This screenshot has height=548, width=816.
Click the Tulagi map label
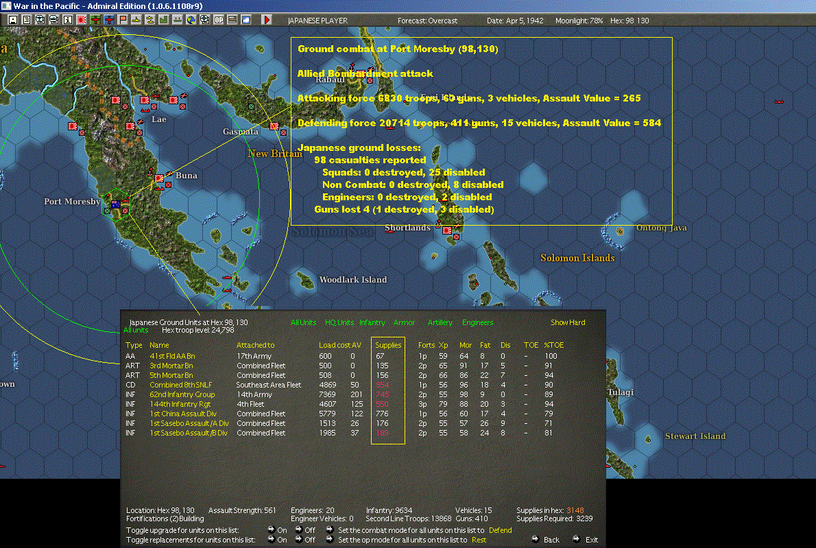[621, 392]
